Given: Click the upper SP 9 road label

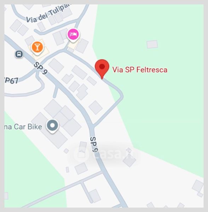Looking at the screenshot, I should click(x=40, y=68).
